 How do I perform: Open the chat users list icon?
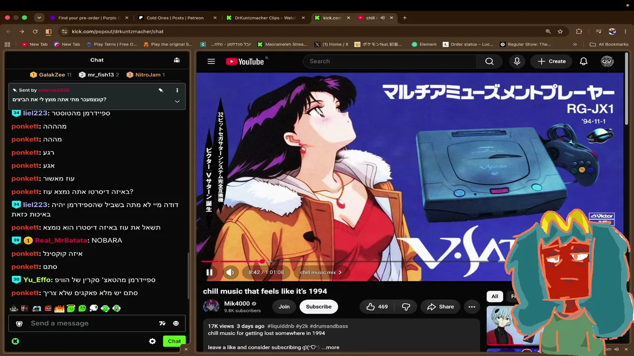[x=176, y=60]
